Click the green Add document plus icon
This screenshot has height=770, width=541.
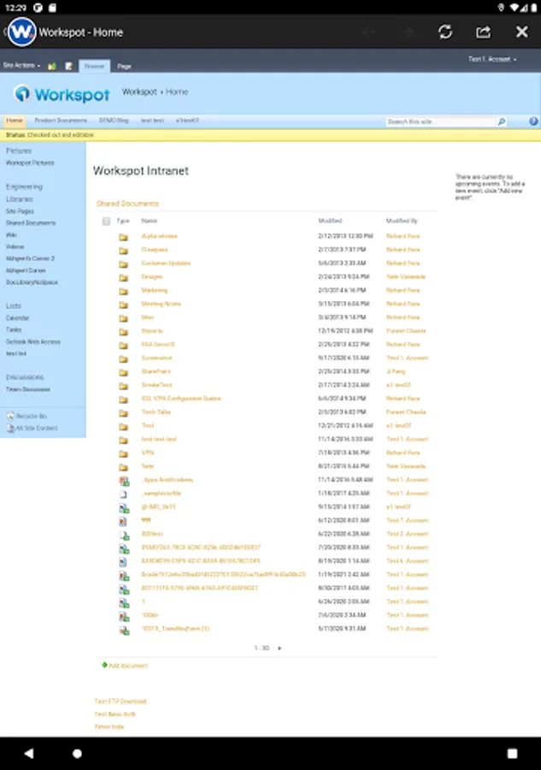104,665
